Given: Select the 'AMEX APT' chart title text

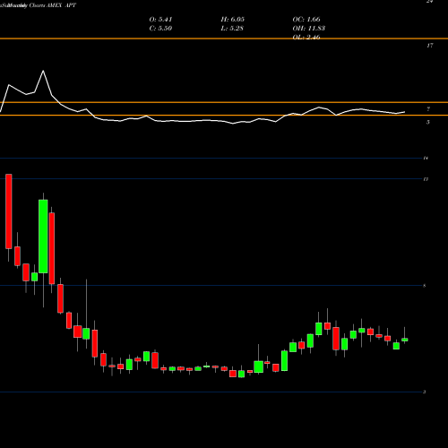Looking at the screenshot, I should (61, 5).
